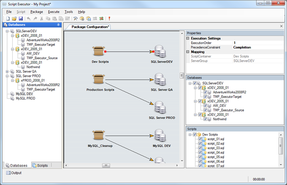287x185 pixels.
Task: Click the red exclamation execute icon
Action: [109, 19]
